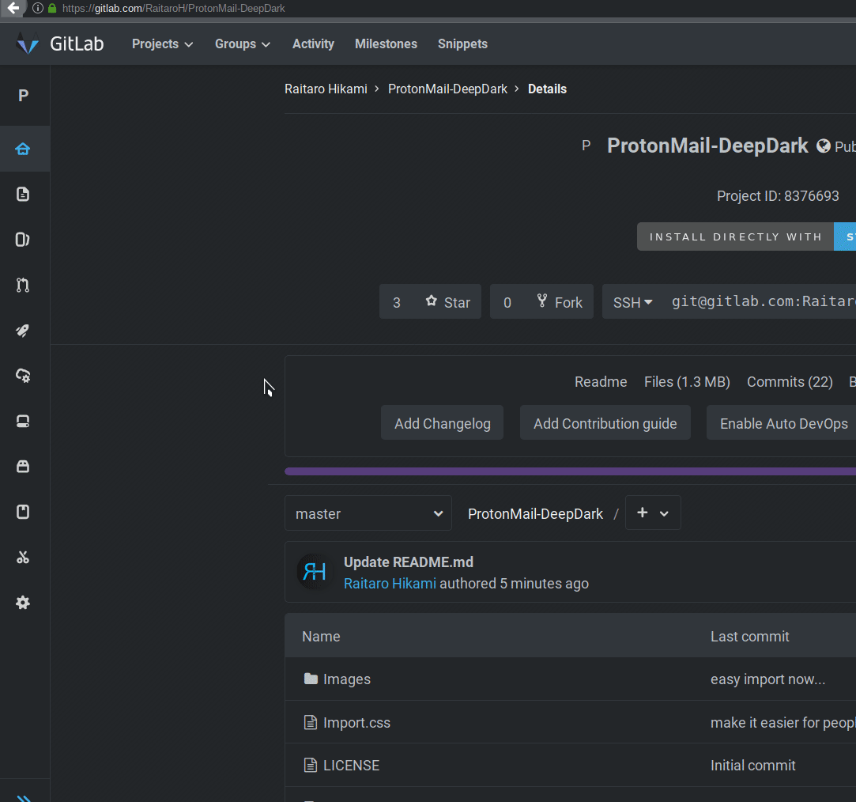Viewport: 856px width, 802px height.
Task: Open the 'easy import now...' commit message
Action: coord(767,679)
